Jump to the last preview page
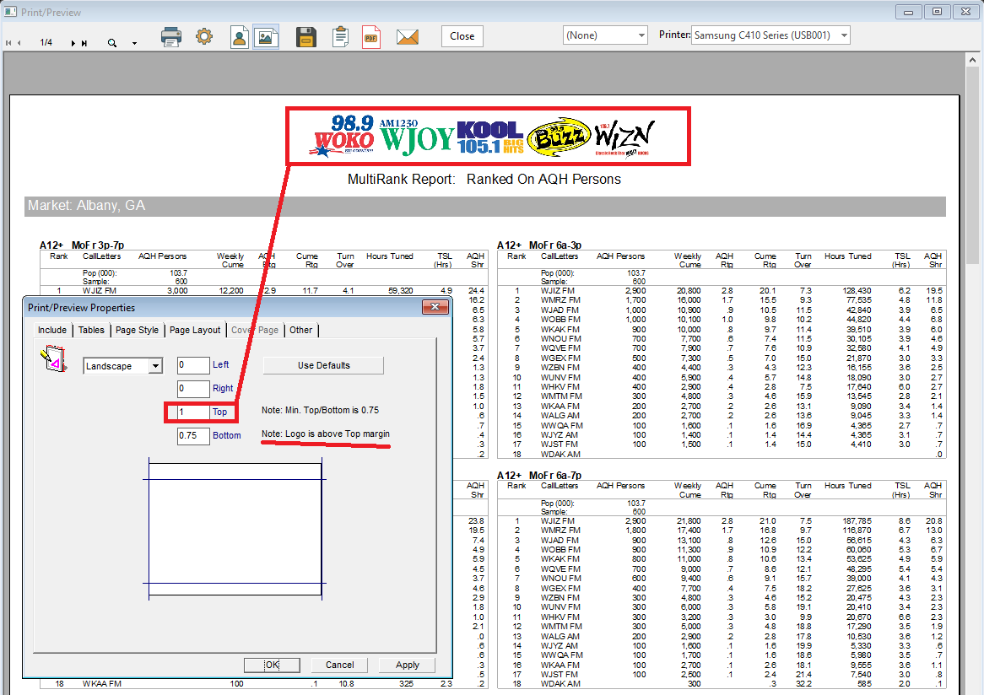This screenshot has width=984, height=695. [84, 43]
